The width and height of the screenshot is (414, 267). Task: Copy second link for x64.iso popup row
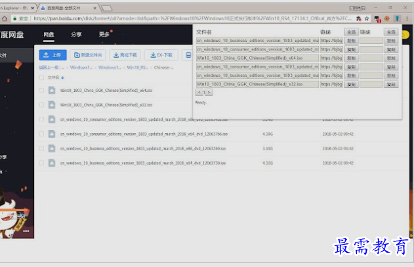click(x=391, y=58)
